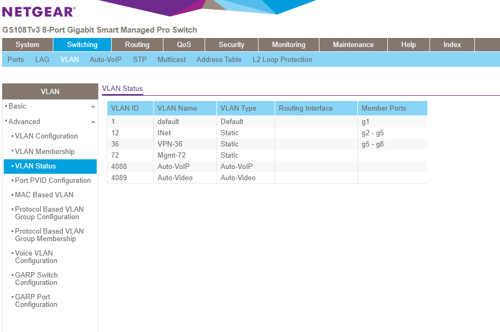Go to the LAG submenu
Image resolution: width=500 pixels, height=332 pixels.
click(42, 59)
